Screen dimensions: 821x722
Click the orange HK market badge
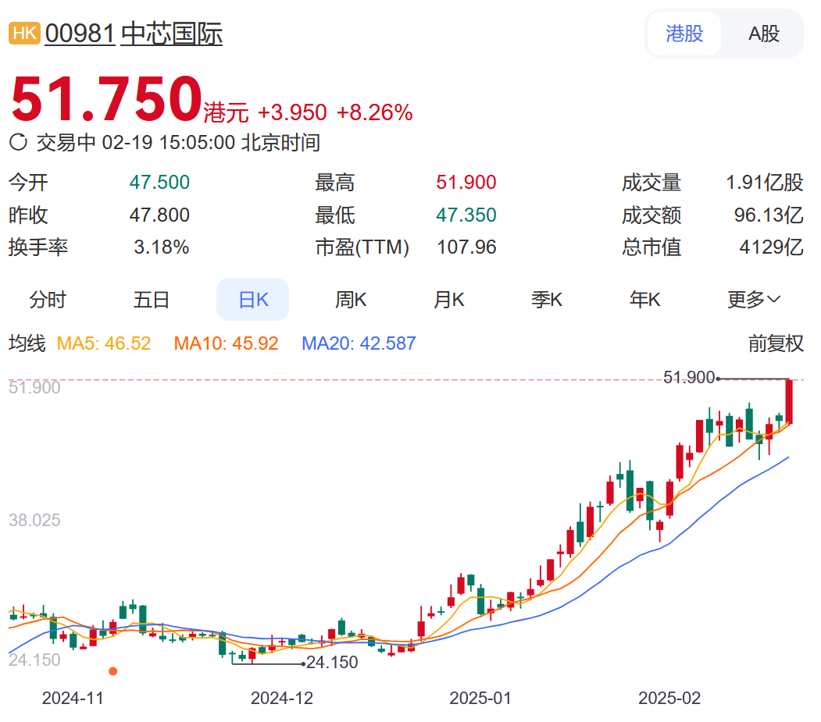point(23,34)
